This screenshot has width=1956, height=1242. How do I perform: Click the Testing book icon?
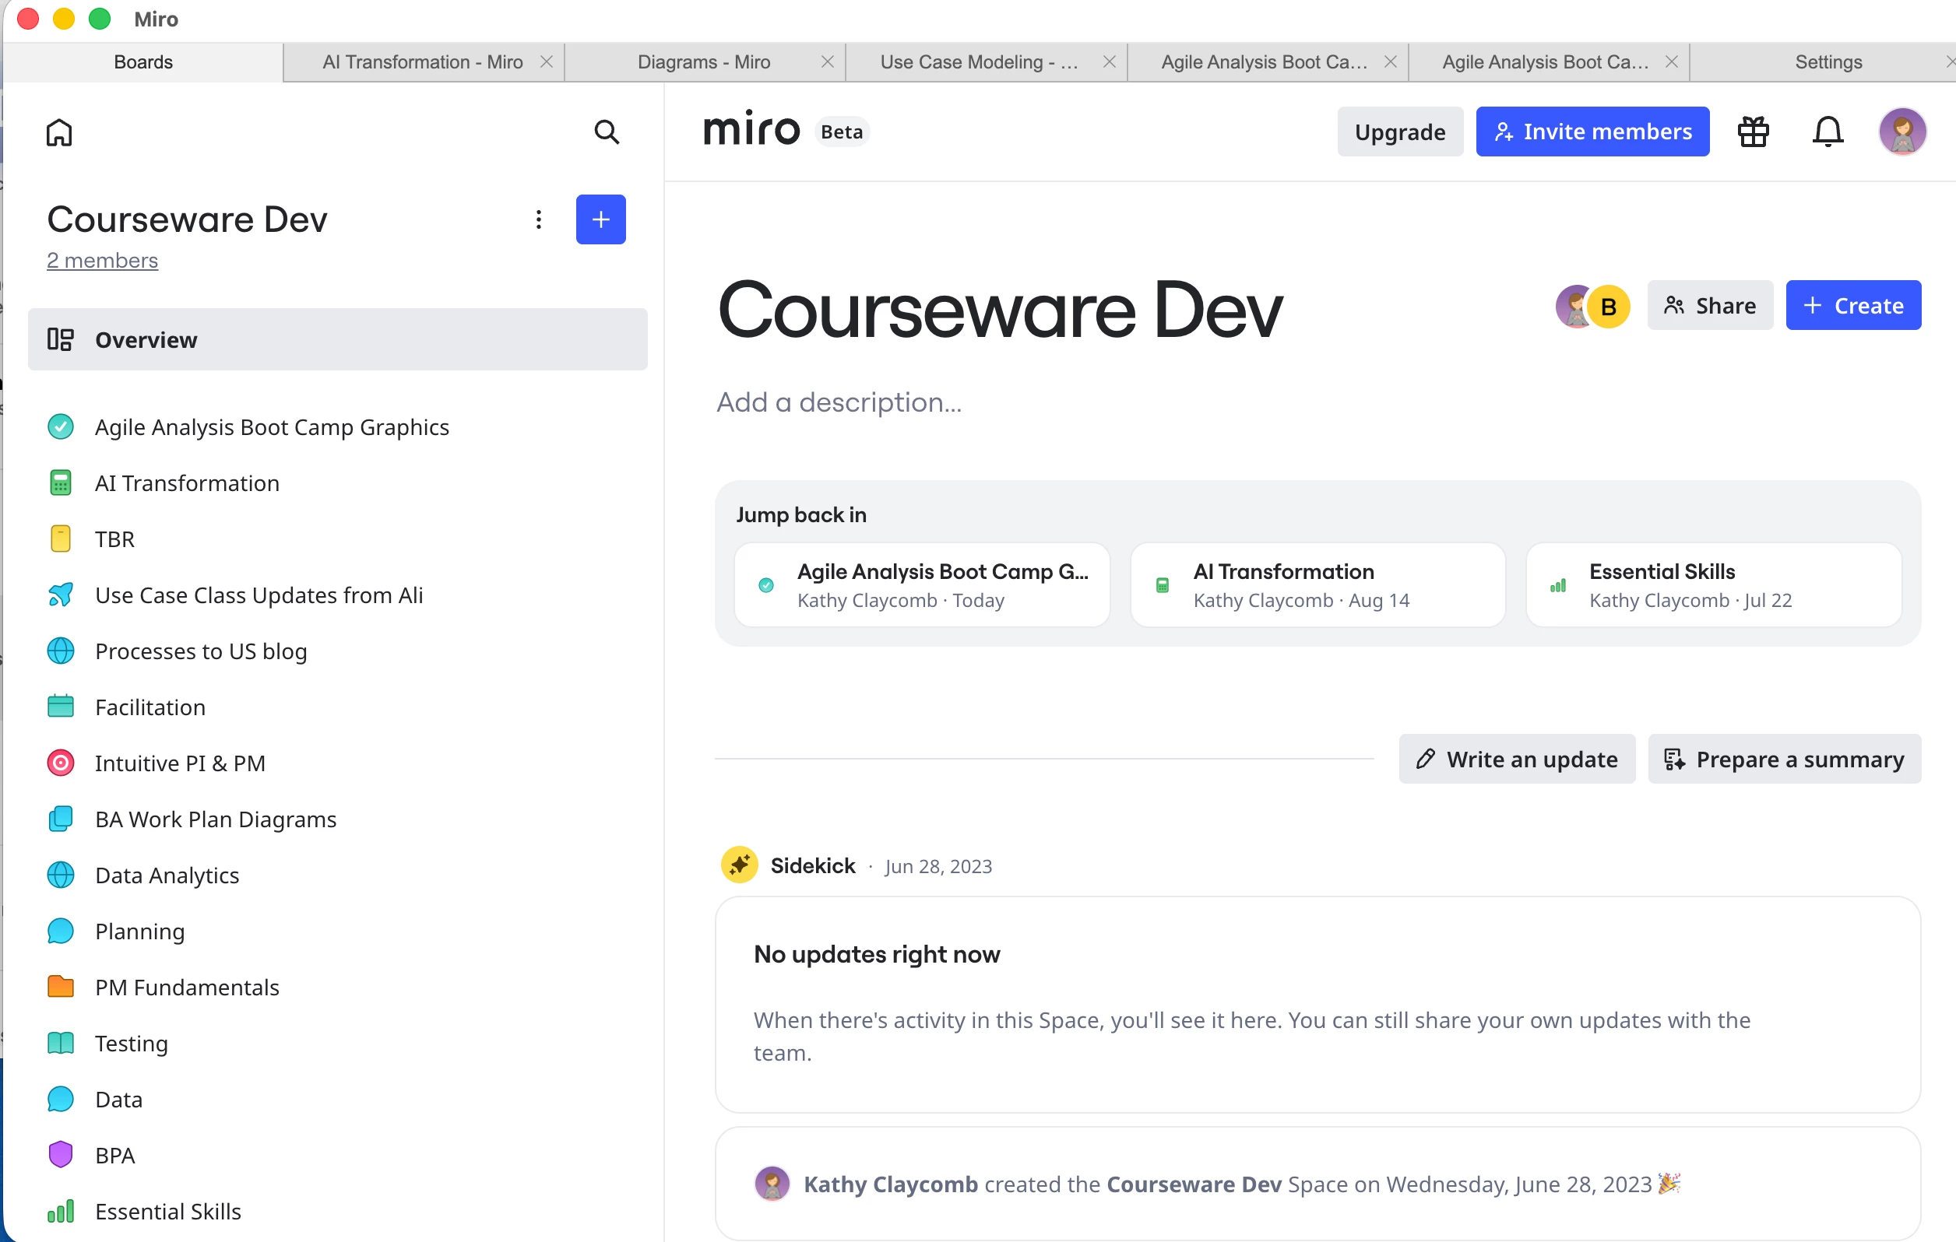coord(61,1043)
